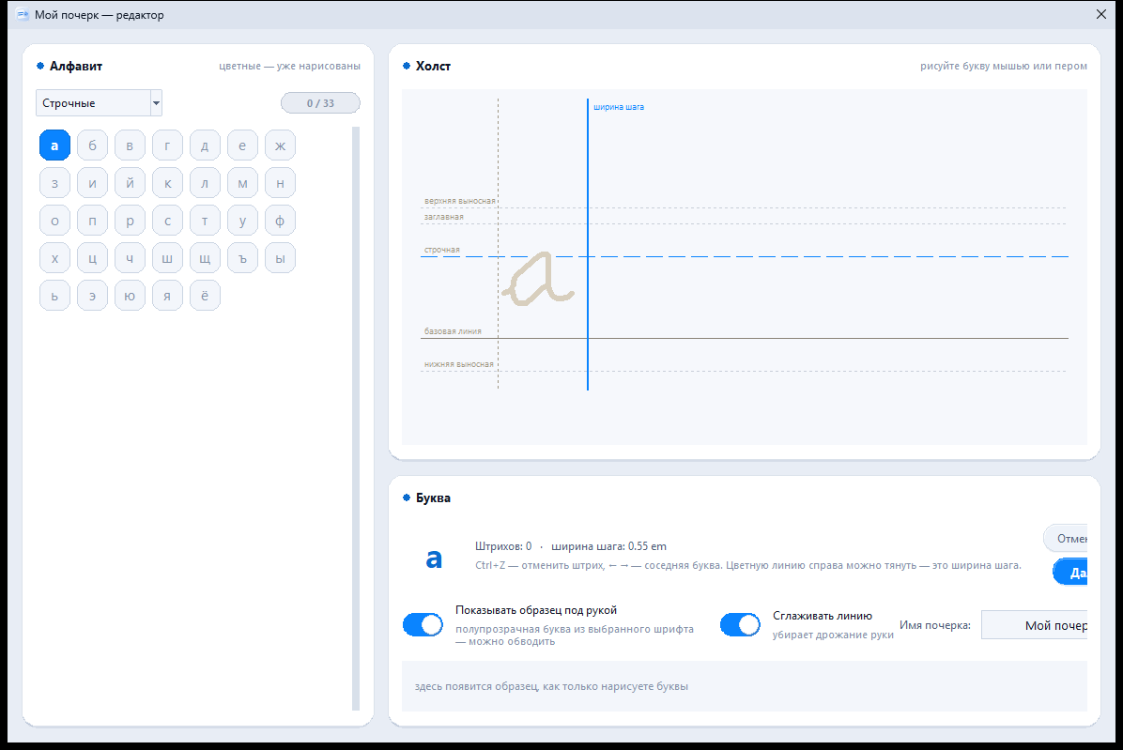Click the alphabet panel scrollbar
1123x750 pixels.
pyautogui.click(x=355, y=419)
